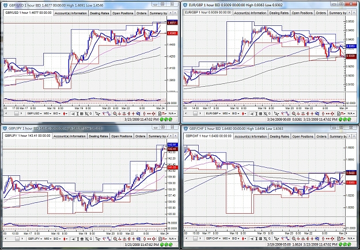Click the grid icon in GBP/USD chart toolbar
Screen dimensions: 360x250
pyautogui.click(x=82, y=113)
